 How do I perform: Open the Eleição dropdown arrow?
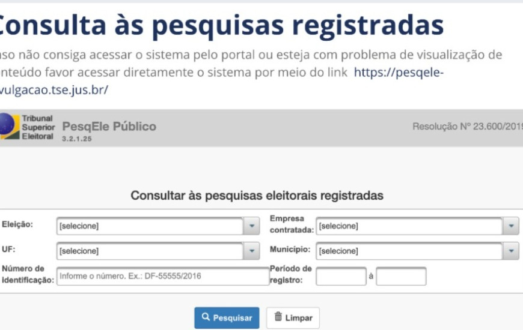251,226
